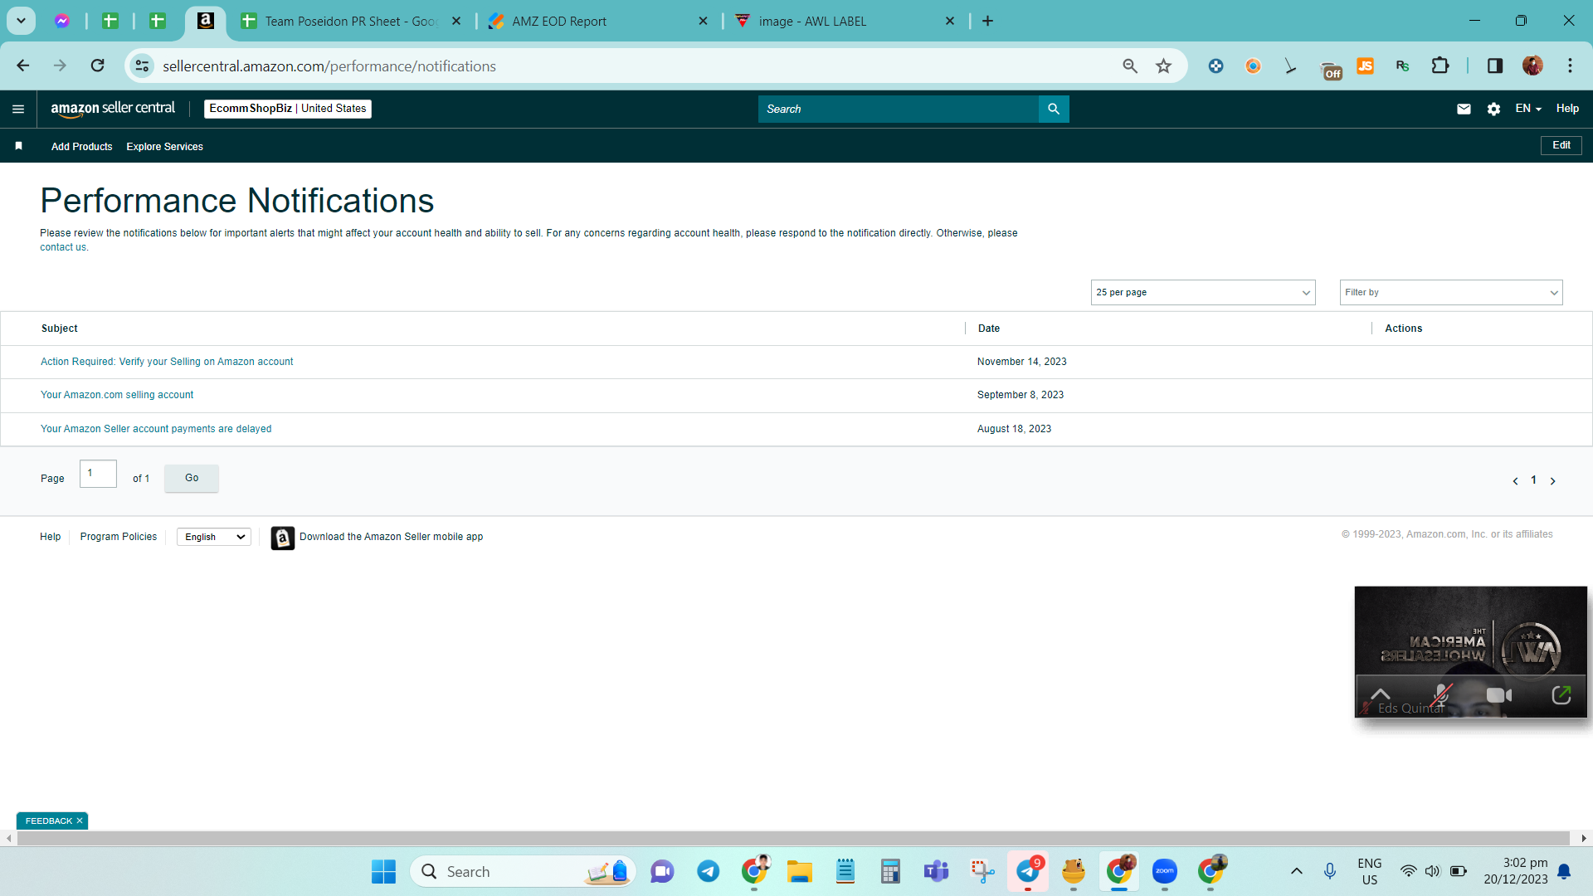Open the 'payments are delayed' notification
Viewport: 1593px width, 896px height.
[156, 429]
